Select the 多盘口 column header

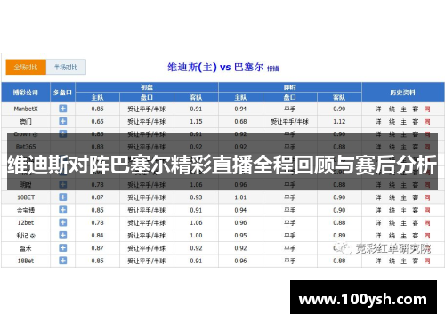62,93
